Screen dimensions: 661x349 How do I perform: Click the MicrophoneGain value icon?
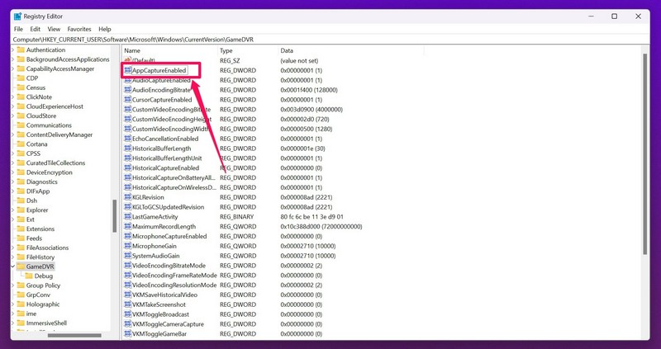128,246
